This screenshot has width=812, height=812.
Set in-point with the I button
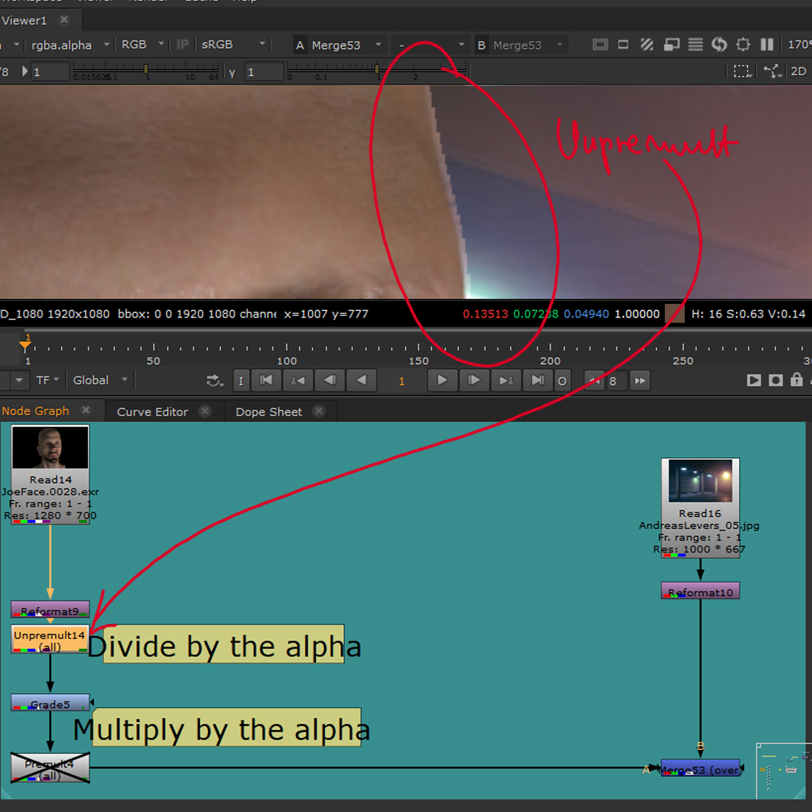click(x=241, y=381)
